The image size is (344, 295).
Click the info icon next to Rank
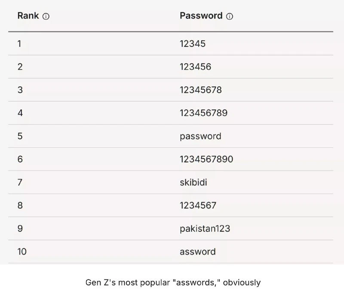point(46,16)
